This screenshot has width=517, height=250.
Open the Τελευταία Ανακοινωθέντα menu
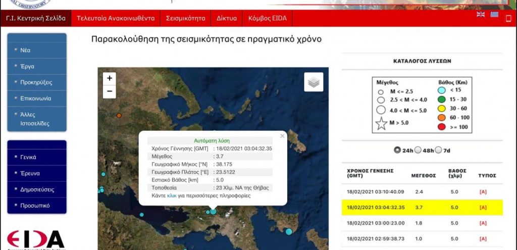pyautogui.click(x=116, y=18)
